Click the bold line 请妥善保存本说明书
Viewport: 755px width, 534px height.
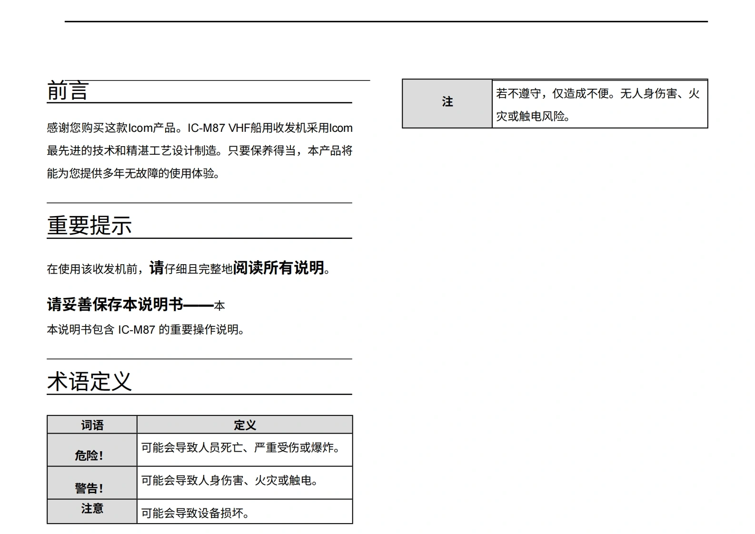point(115,305)
